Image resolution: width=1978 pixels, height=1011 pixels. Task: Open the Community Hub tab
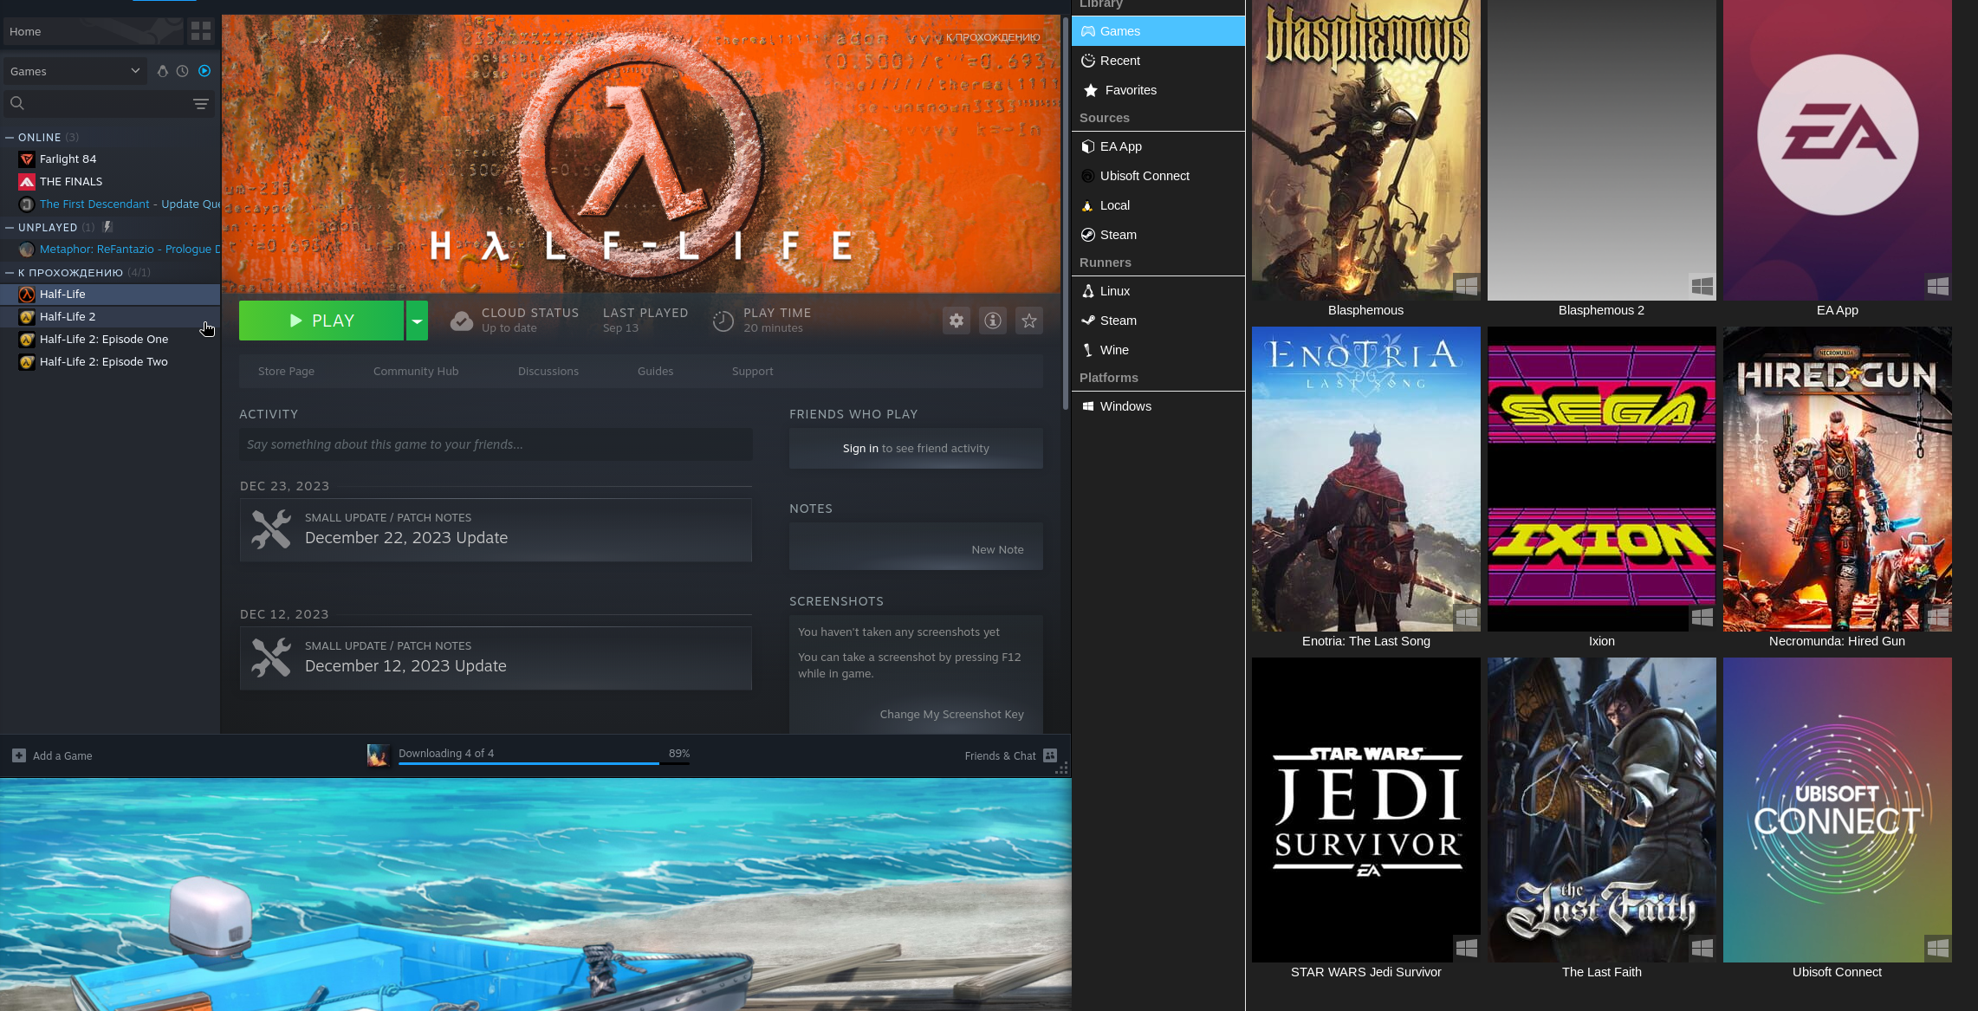coord(416,372)
